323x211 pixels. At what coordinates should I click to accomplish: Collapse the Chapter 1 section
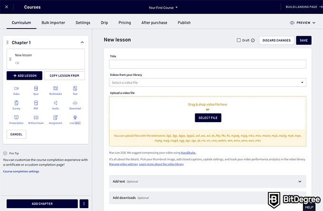click(x=82, y=42)
